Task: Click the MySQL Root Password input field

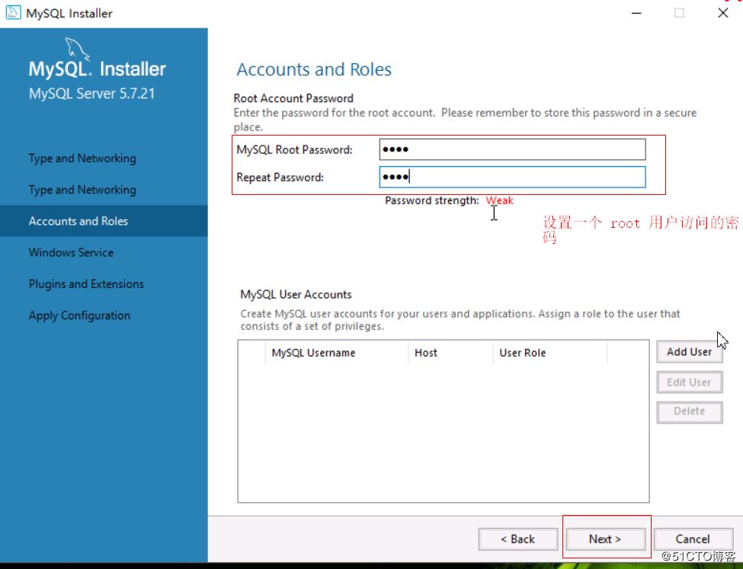Action: (511, 149)
